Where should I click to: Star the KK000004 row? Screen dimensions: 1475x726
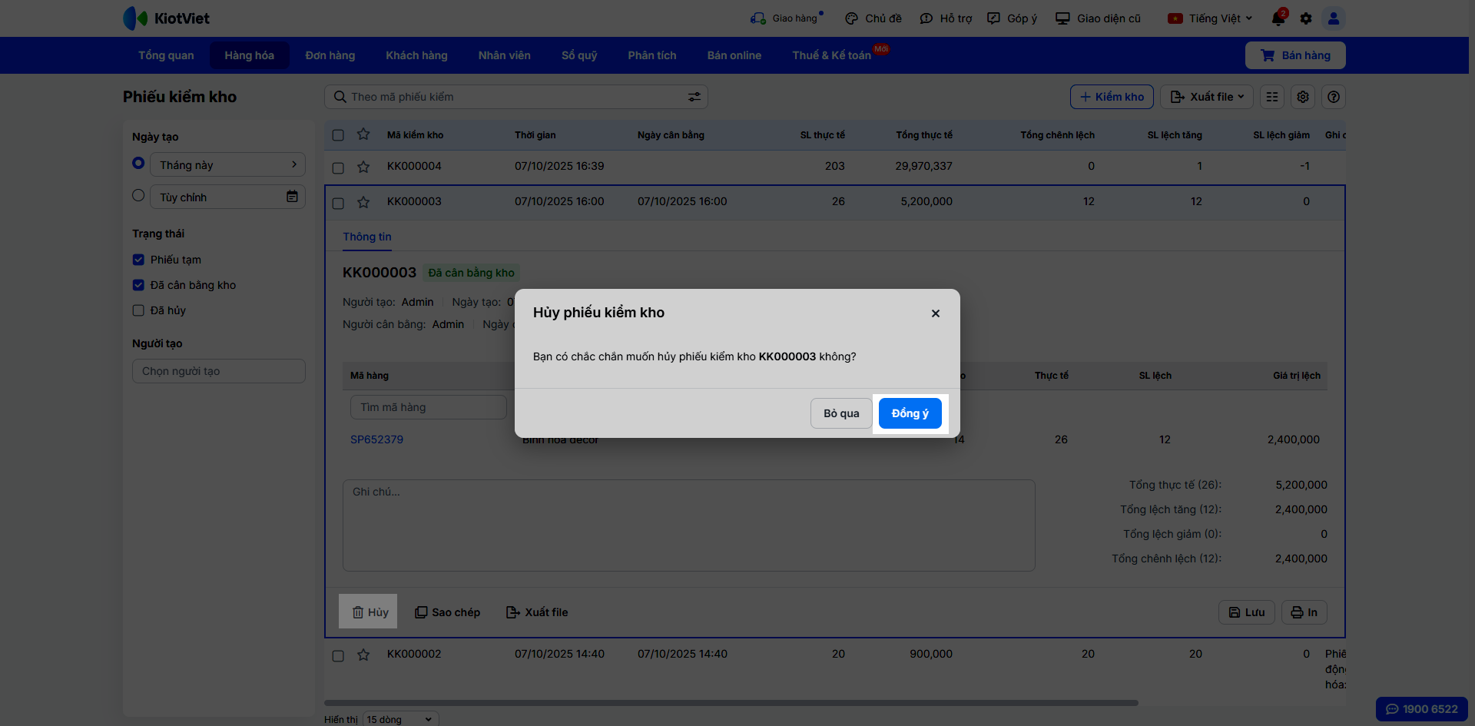pos(363,167)
